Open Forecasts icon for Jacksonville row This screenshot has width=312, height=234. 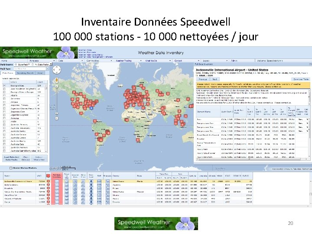pyautogui.click(x=107, y=182)
